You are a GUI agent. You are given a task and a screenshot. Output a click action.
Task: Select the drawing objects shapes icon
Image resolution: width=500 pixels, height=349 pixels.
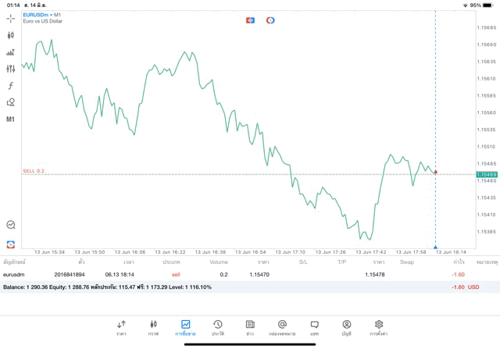[x=11, y=102]
